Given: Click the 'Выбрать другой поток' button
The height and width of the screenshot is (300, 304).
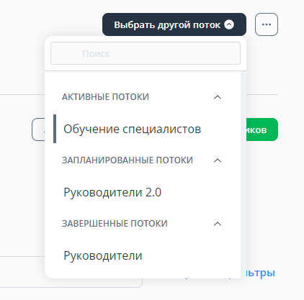Looking at the screenshot, I should 174,24.
